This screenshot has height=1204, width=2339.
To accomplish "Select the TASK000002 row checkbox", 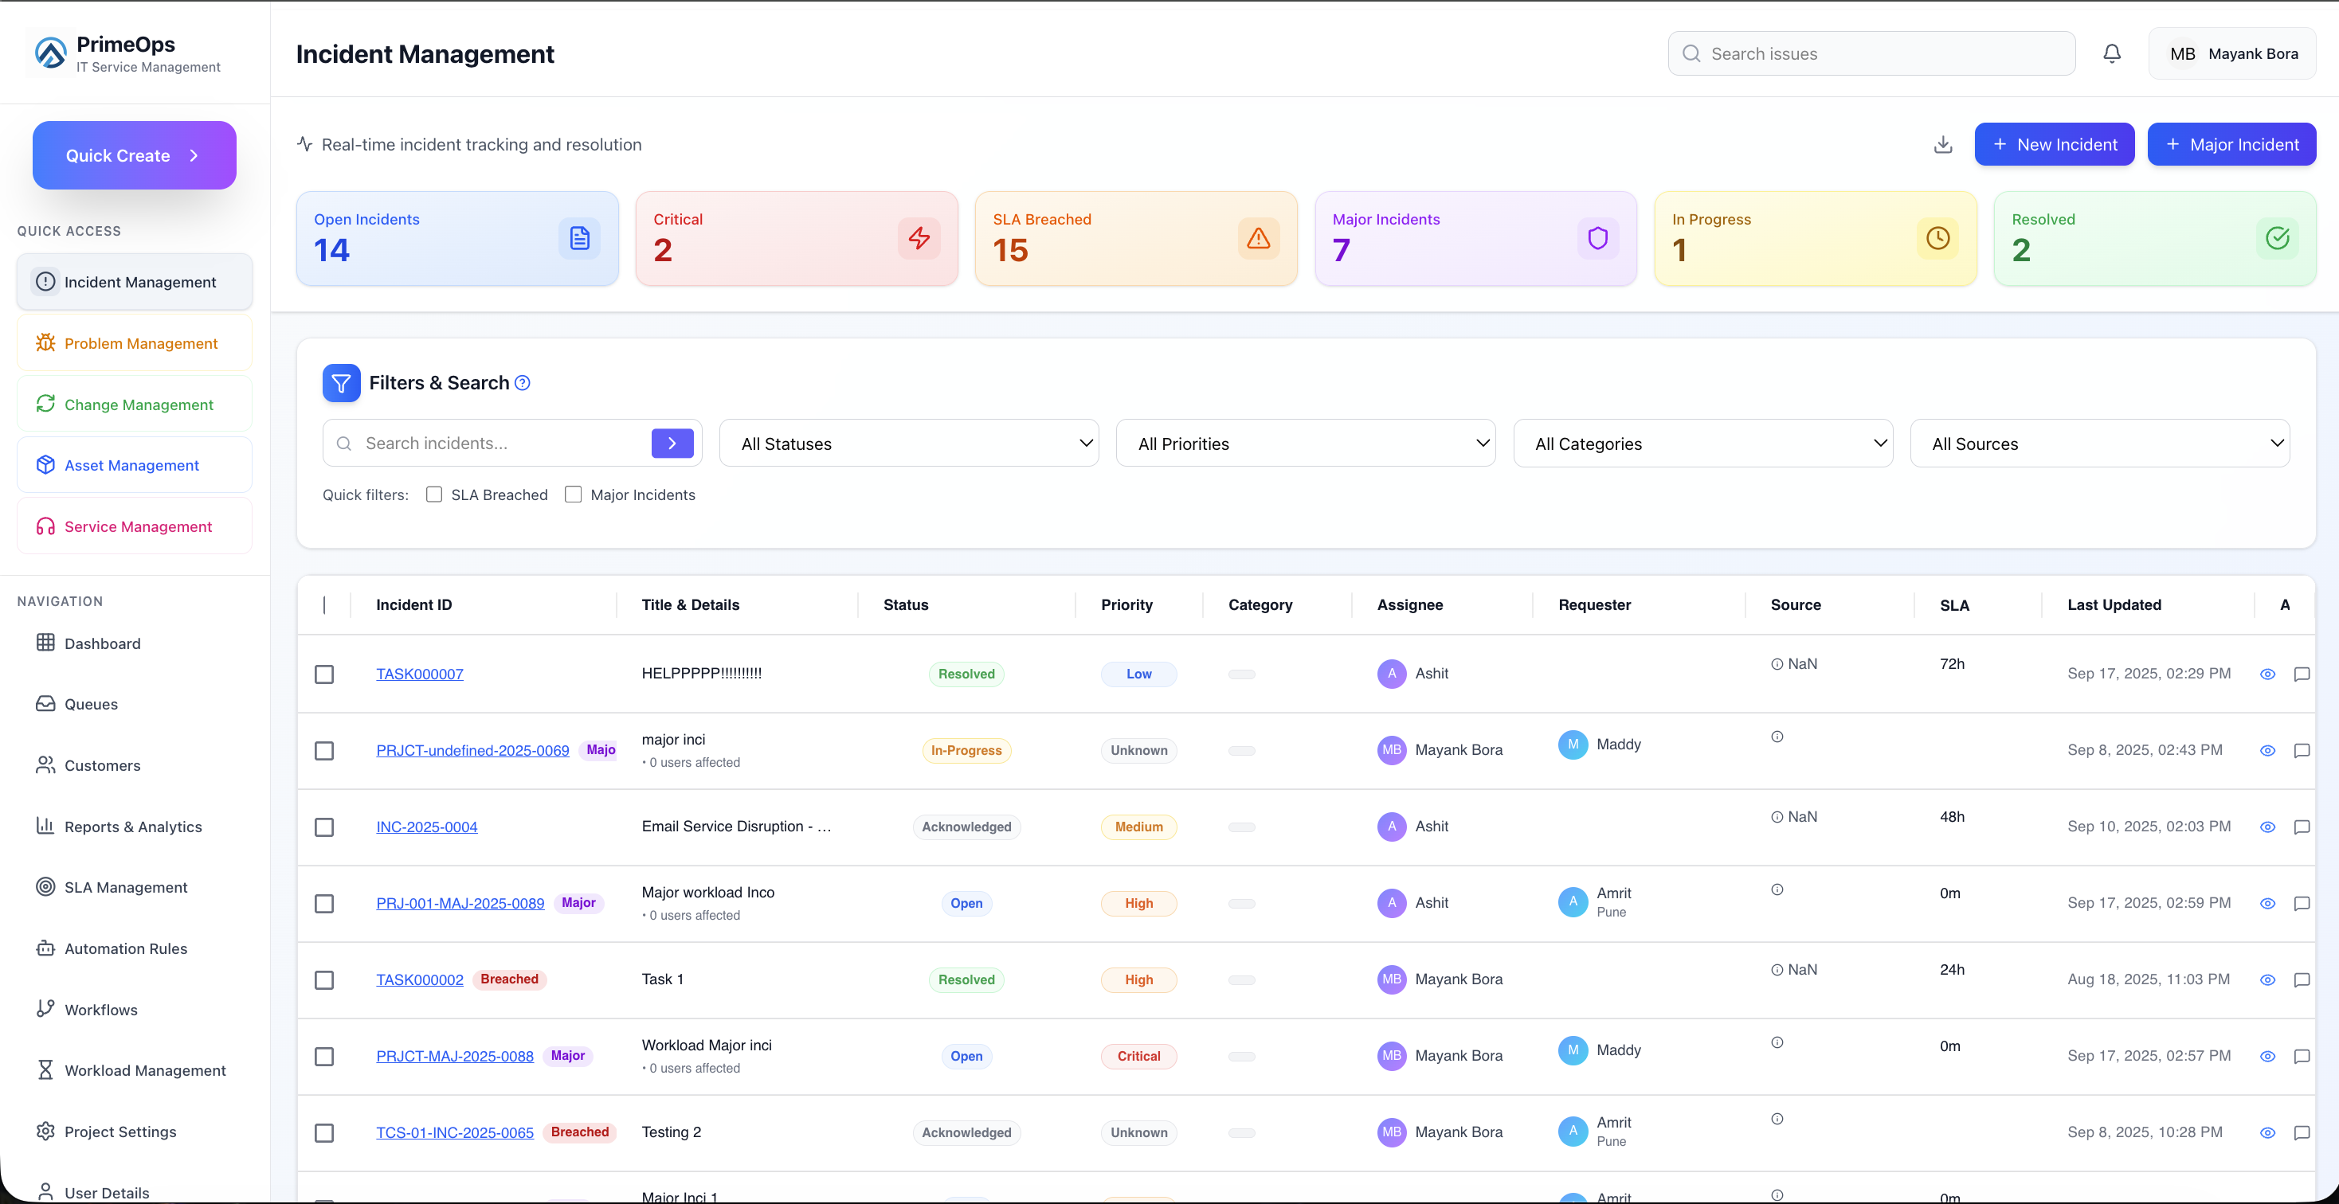I will point(324,980).
